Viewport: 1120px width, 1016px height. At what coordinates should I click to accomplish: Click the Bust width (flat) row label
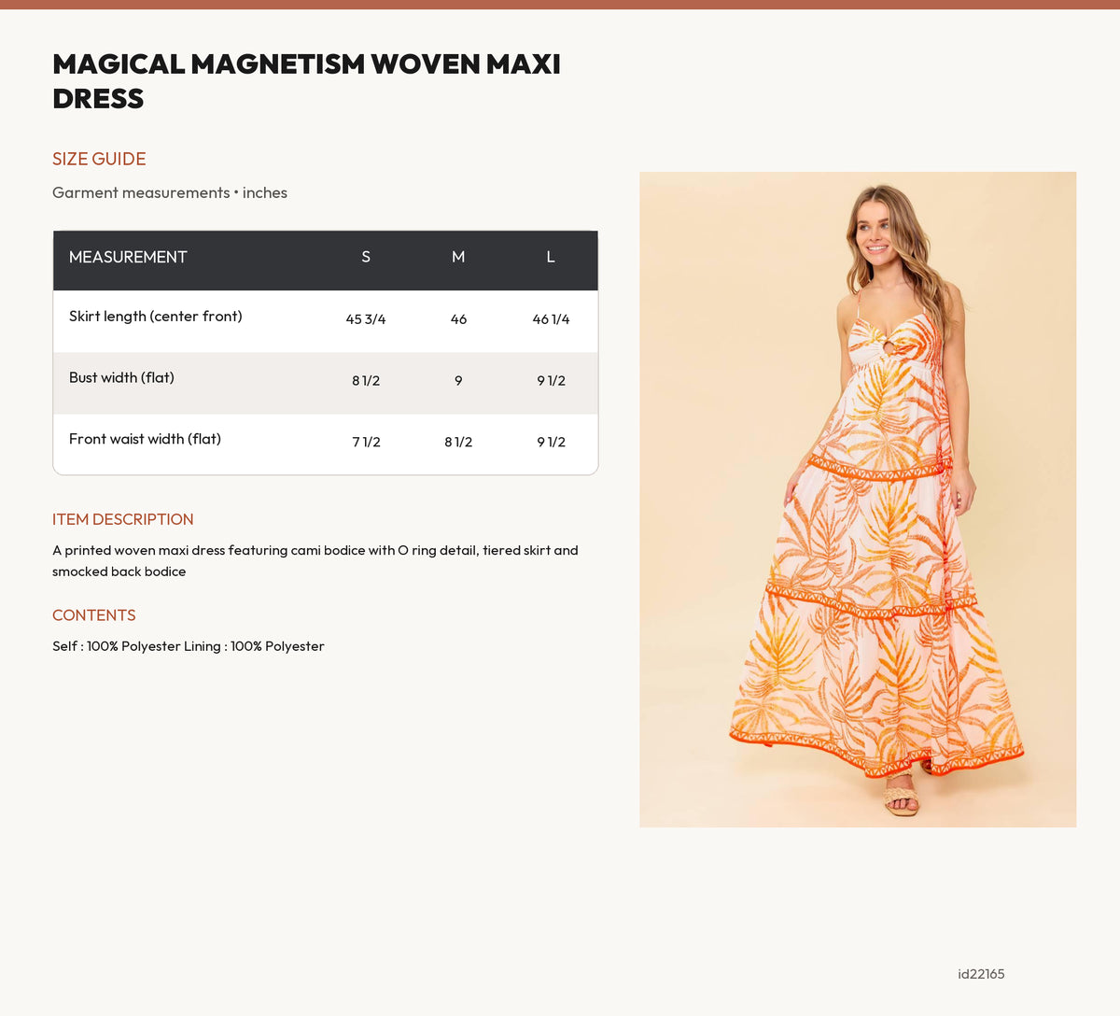coord(121,378)
